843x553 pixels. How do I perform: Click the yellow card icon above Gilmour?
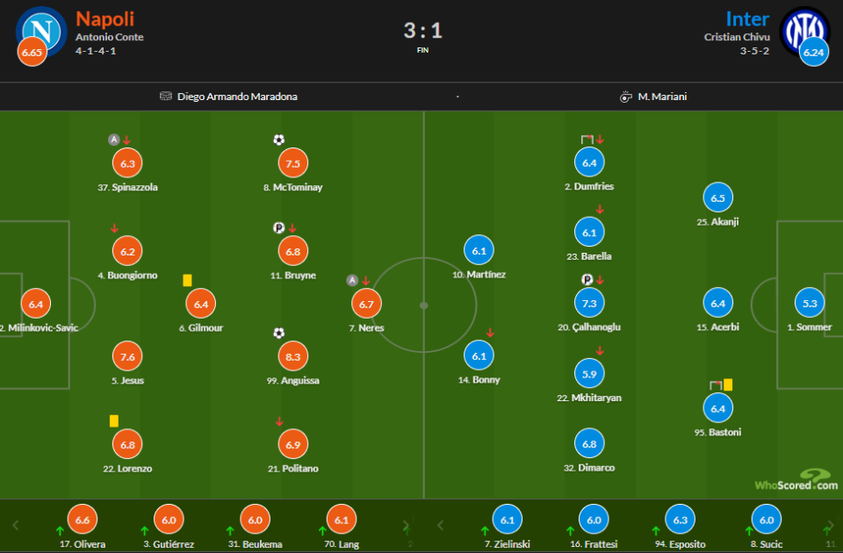pos(187,280)
